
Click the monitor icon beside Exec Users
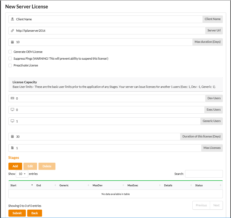click(12, 110)
